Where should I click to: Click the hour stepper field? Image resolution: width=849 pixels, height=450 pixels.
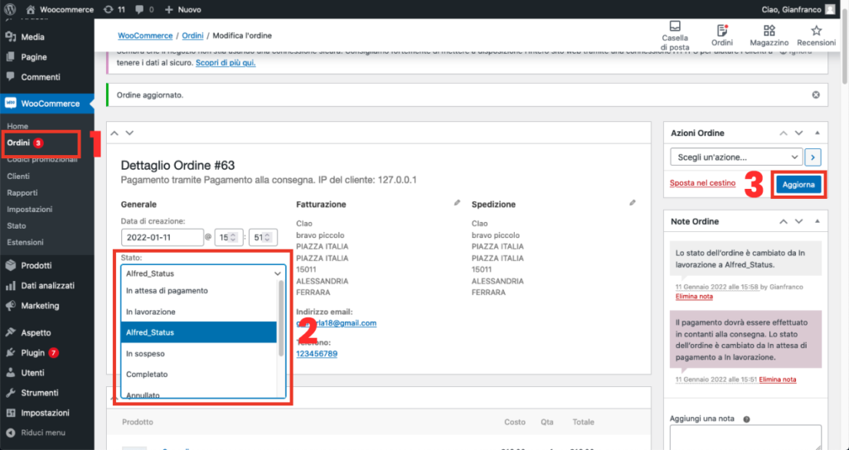pos(229,238)
